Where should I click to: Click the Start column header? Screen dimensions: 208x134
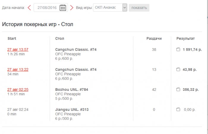point(12,39)
